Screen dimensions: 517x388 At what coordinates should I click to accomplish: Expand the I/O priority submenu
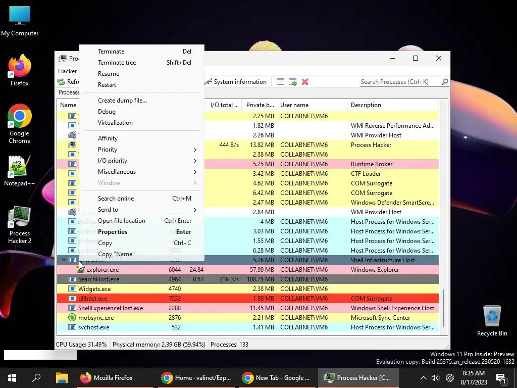pos(141,161)
